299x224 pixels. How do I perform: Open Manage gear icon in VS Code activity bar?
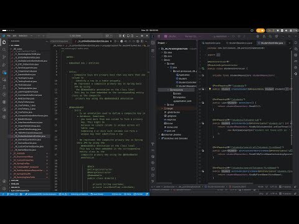(x=4, y=189)
